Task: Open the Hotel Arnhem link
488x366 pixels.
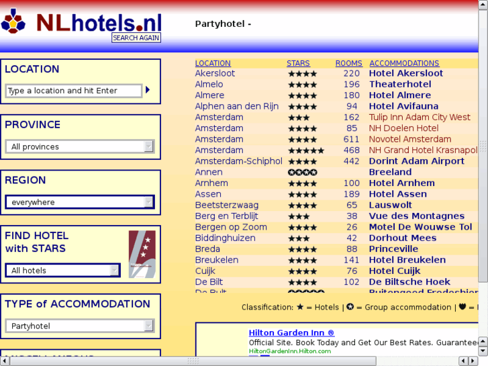Action: pyautogui.click(x=402, y=183)
